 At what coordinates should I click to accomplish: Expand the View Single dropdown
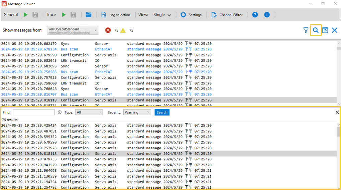(162, 15)
